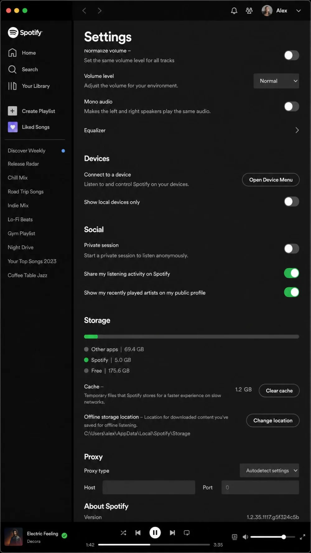Select the Lo-Fi Beats playlist
This screenshot has width=311, height=553.
click(x=20, y=219)
